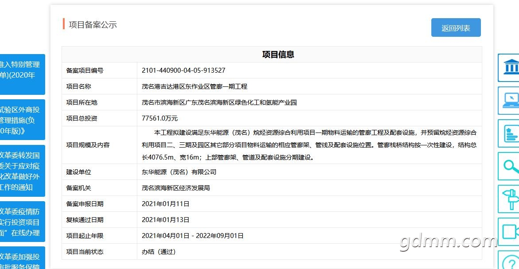The height and width of the screenshot is (269, 519).
Task: Click the 备案机关 label cell
Action: point(99,188)
